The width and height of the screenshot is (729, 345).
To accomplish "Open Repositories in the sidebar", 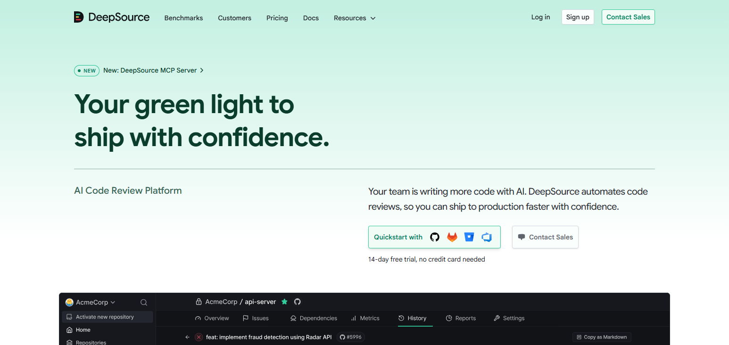I will (x=86, y=342).
